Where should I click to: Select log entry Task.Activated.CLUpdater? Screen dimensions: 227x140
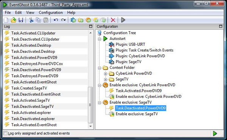click(33, 33)
